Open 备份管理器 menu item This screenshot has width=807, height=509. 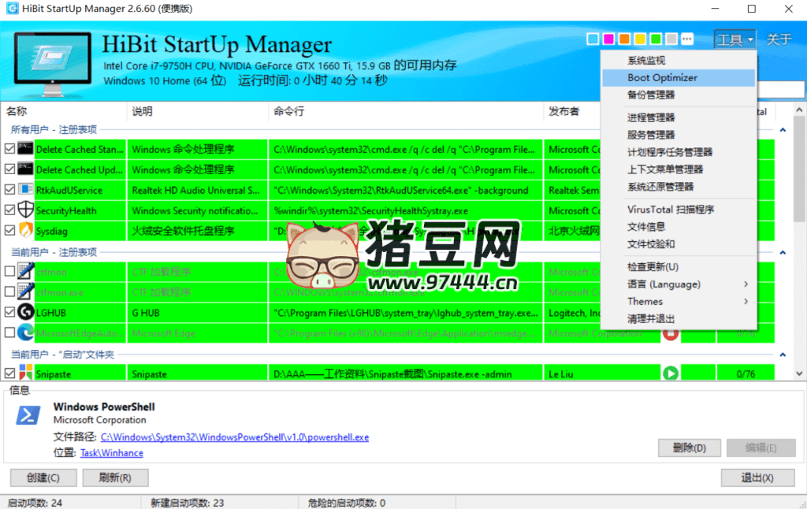click(x=679, y=95)
